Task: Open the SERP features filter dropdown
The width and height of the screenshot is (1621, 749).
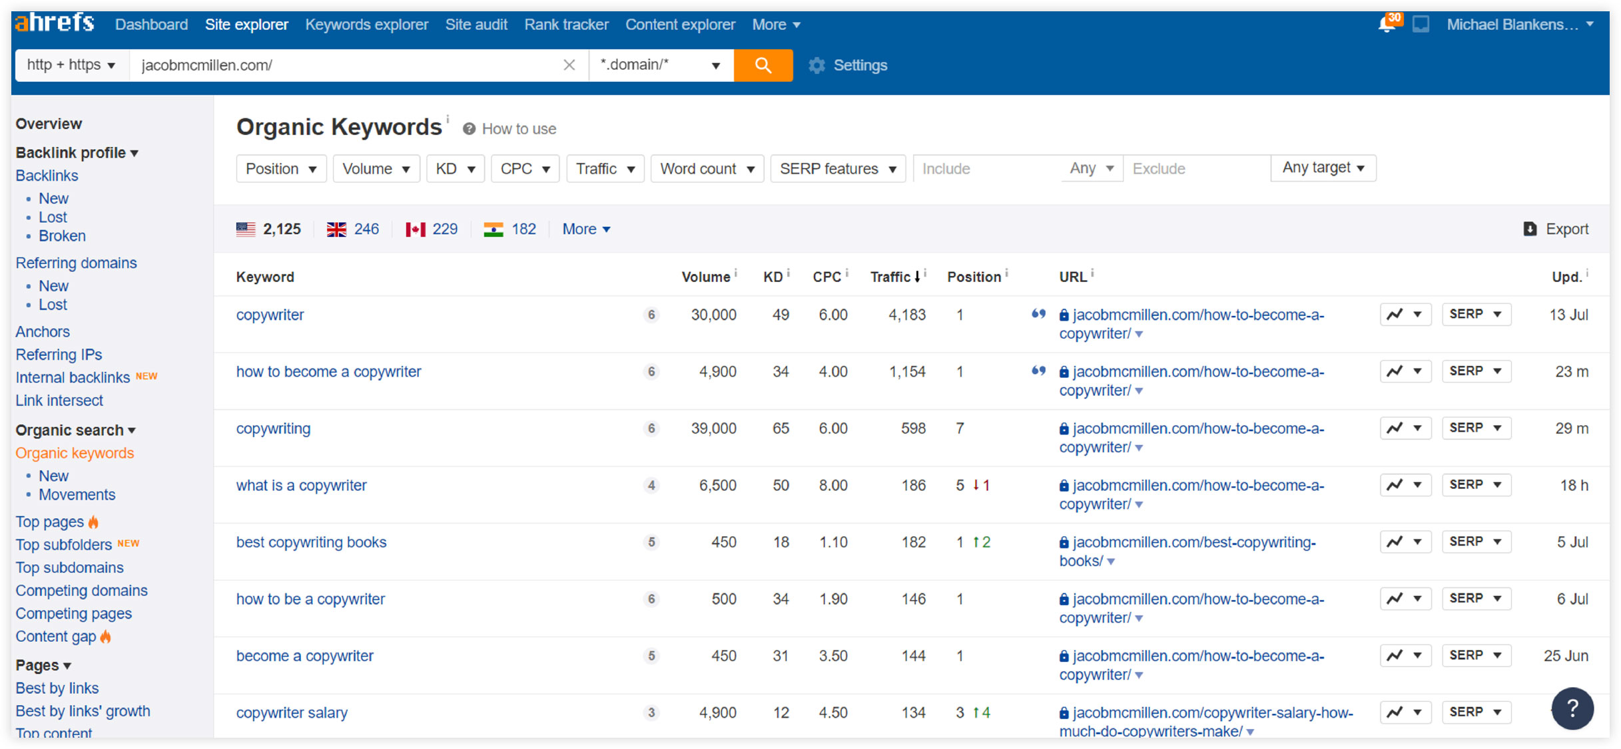Action: tap(838, 169)
